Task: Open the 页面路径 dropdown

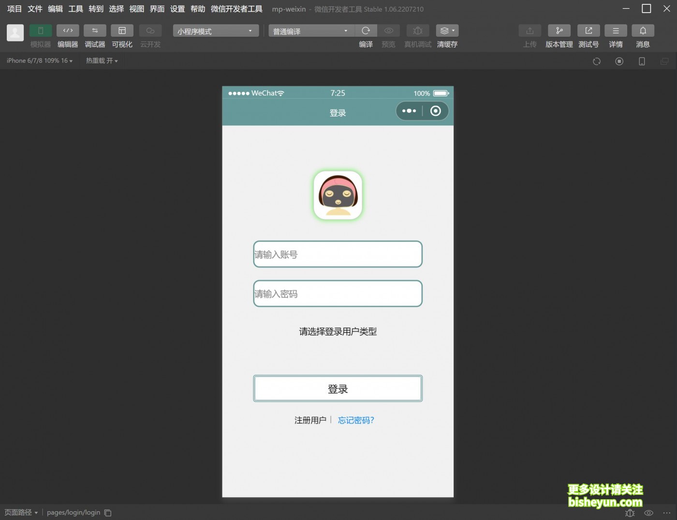Action: coord(21,513)
